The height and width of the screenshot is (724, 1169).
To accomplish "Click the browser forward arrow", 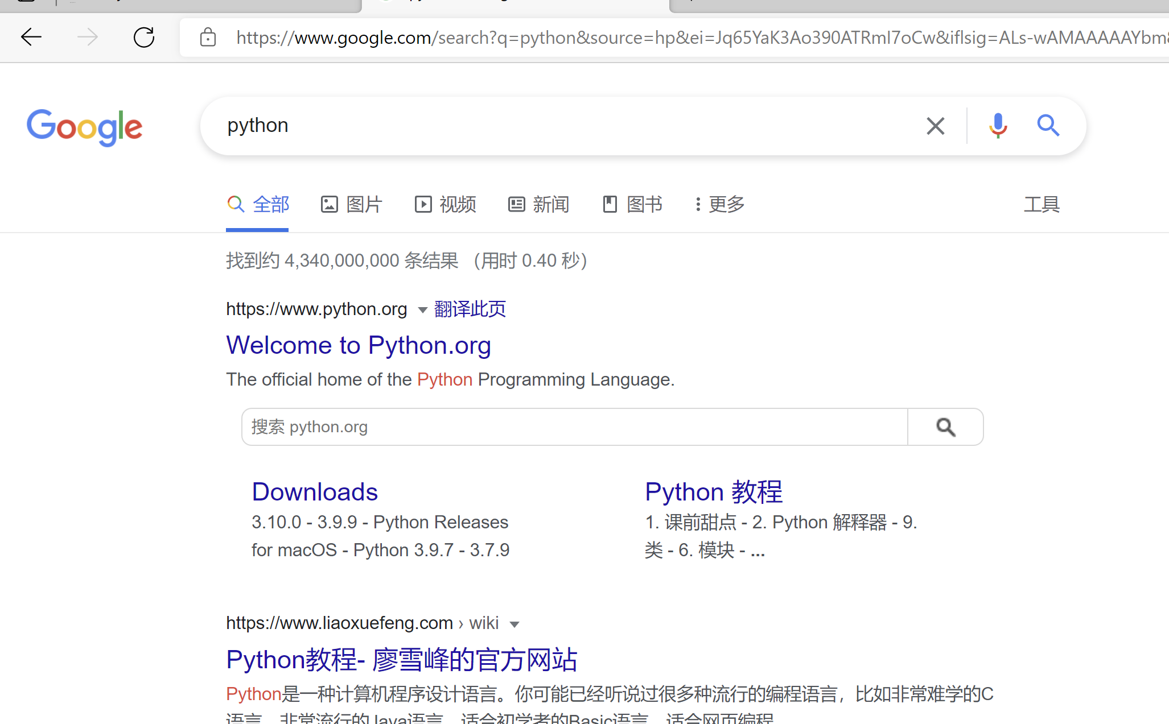I will point(87,38).
